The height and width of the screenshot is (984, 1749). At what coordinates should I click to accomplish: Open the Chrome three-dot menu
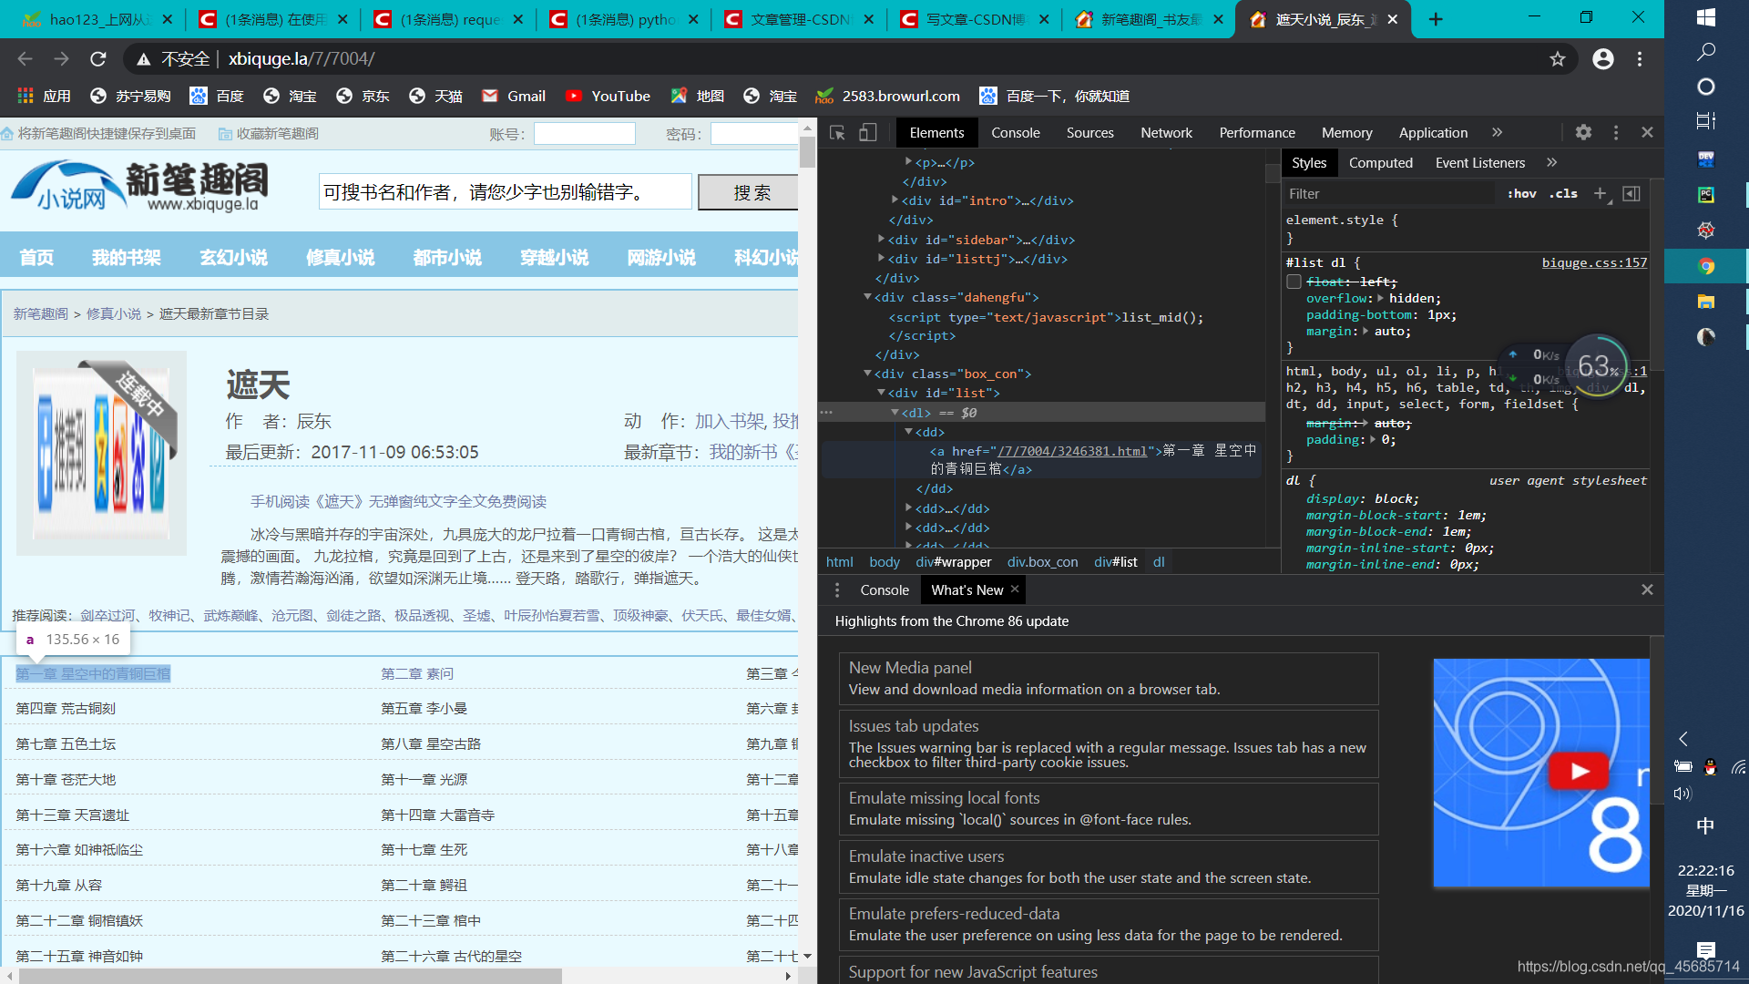(x=1640, y=59)
